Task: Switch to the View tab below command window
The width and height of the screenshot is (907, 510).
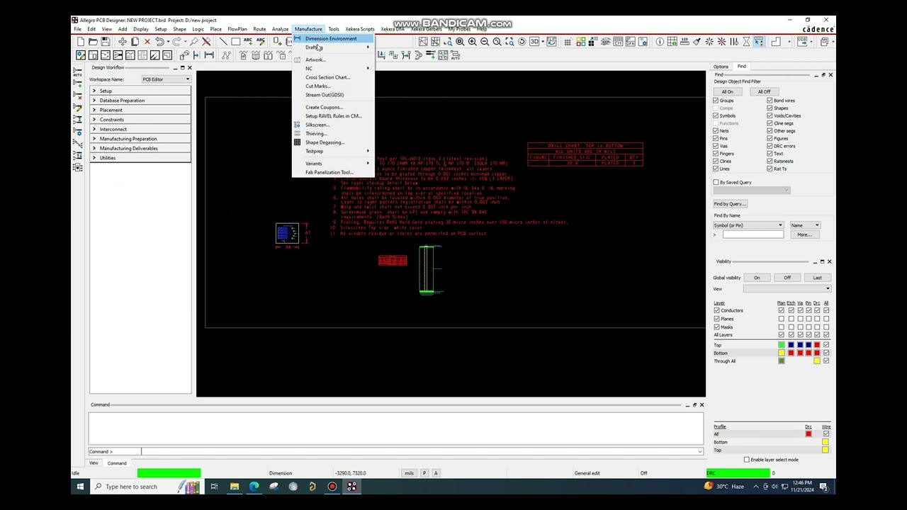Action: (94, 463)
